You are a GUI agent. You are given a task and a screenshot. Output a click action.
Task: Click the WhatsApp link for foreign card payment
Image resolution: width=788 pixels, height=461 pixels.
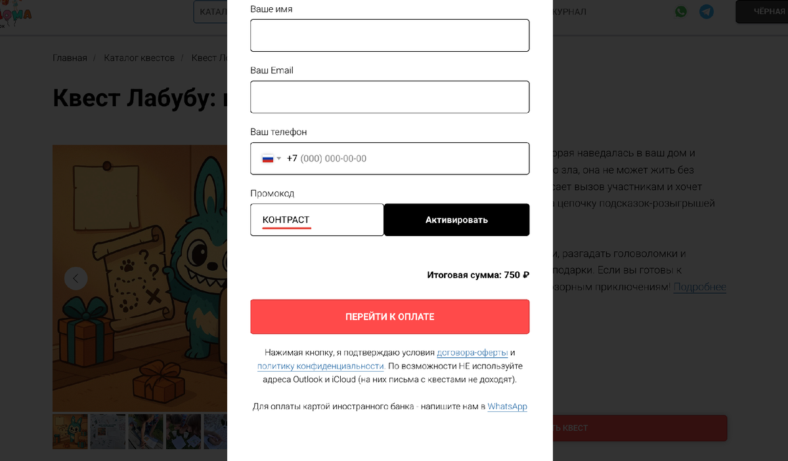(507, 407)
